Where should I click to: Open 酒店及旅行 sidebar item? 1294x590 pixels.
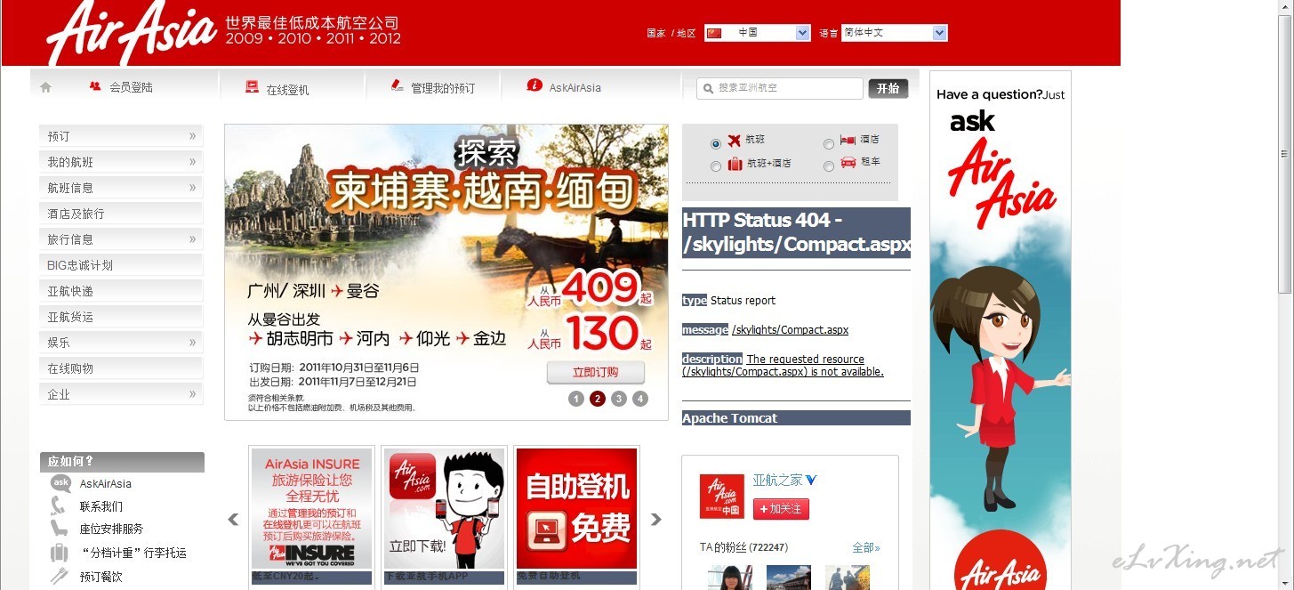click(x=121, y=214)
